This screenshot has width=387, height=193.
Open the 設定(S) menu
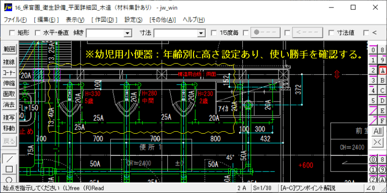pos(133,20)
